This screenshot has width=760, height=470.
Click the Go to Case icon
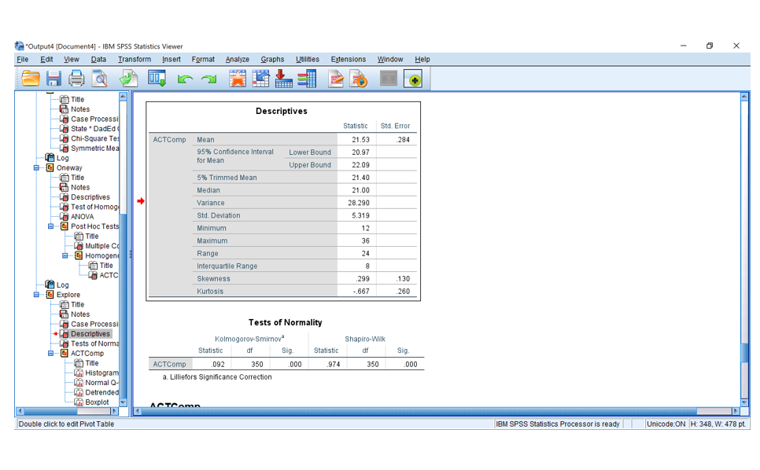(260, 79)
